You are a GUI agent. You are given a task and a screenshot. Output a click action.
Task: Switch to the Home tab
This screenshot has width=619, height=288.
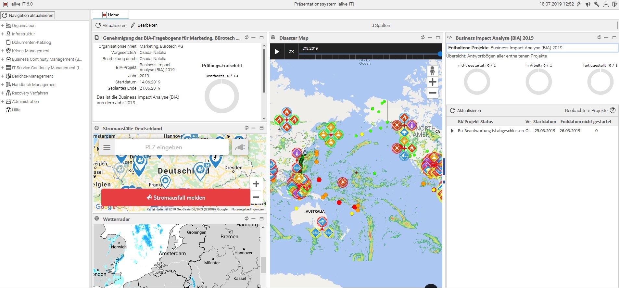pyautogui.click(x=111, y=15)
